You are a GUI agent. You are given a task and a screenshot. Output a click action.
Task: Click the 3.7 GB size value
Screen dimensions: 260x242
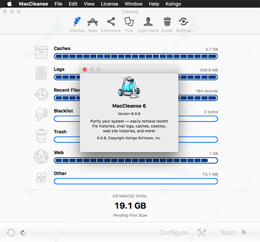[212, 49]
